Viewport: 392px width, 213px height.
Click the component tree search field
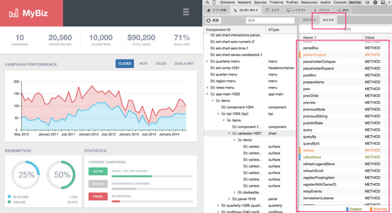[270, 21]
